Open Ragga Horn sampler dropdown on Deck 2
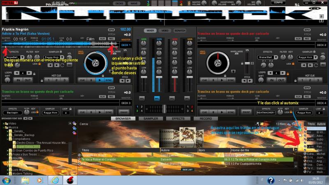329x185 pixels. pos(315,57)
